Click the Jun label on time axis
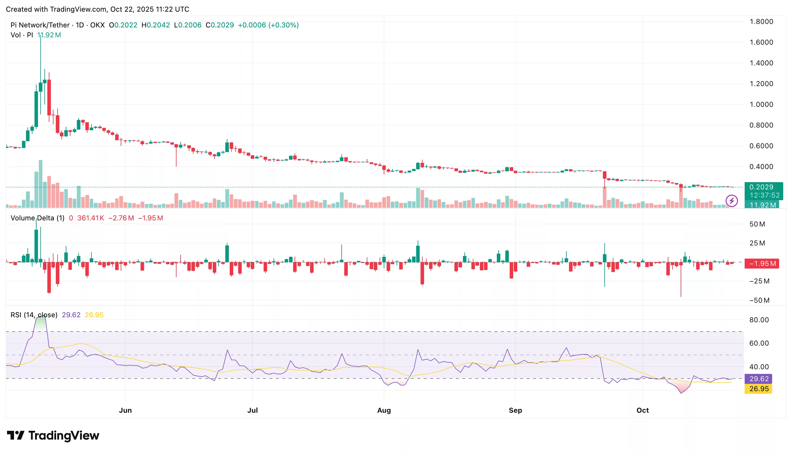Viewport: 792px width, 453px height. pyautogui.click(x=125, y=410)
